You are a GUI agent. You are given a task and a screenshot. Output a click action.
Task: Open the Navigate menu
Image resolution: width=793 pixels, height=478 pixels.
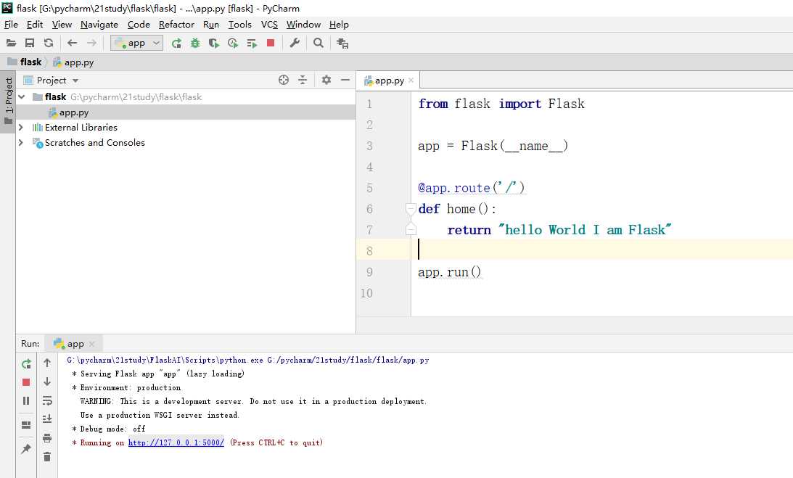pyautogui.click(x=99, y=24)
